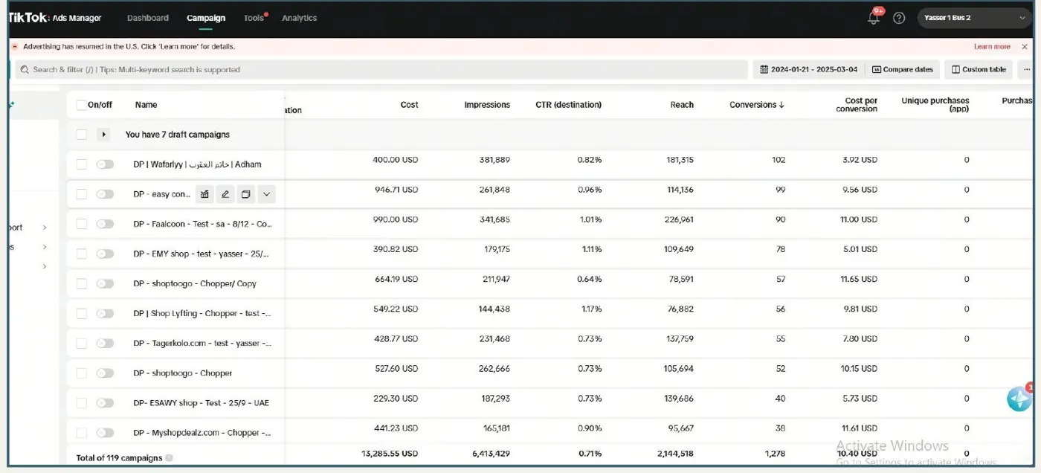This screenshot has height=473, width=1041.
Task: Click total cost 13,285.55 USD
Action: click(390, 454)
